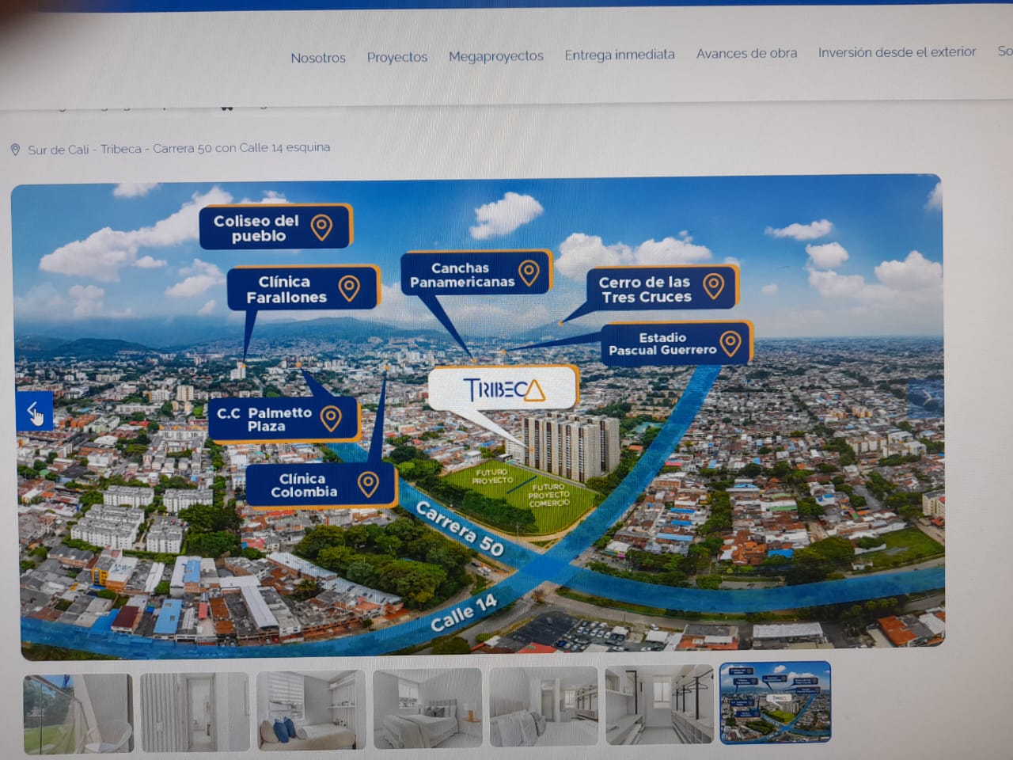The image size is (1013, 760).
Task: Select the closet room thumbnail
Action: pos(659,705)
